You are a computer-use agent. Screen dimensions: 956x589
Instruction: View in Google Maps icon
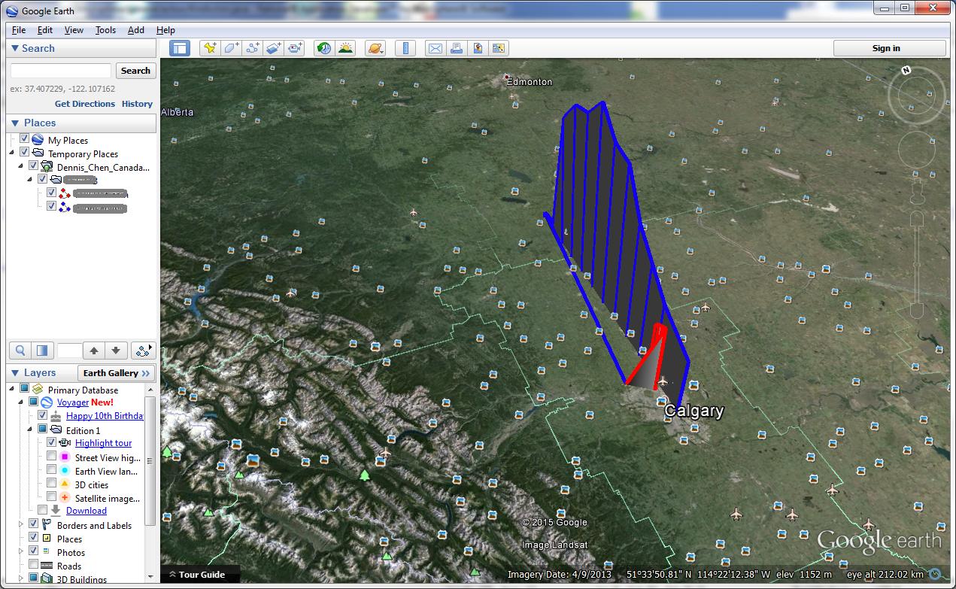click(498, 48)
